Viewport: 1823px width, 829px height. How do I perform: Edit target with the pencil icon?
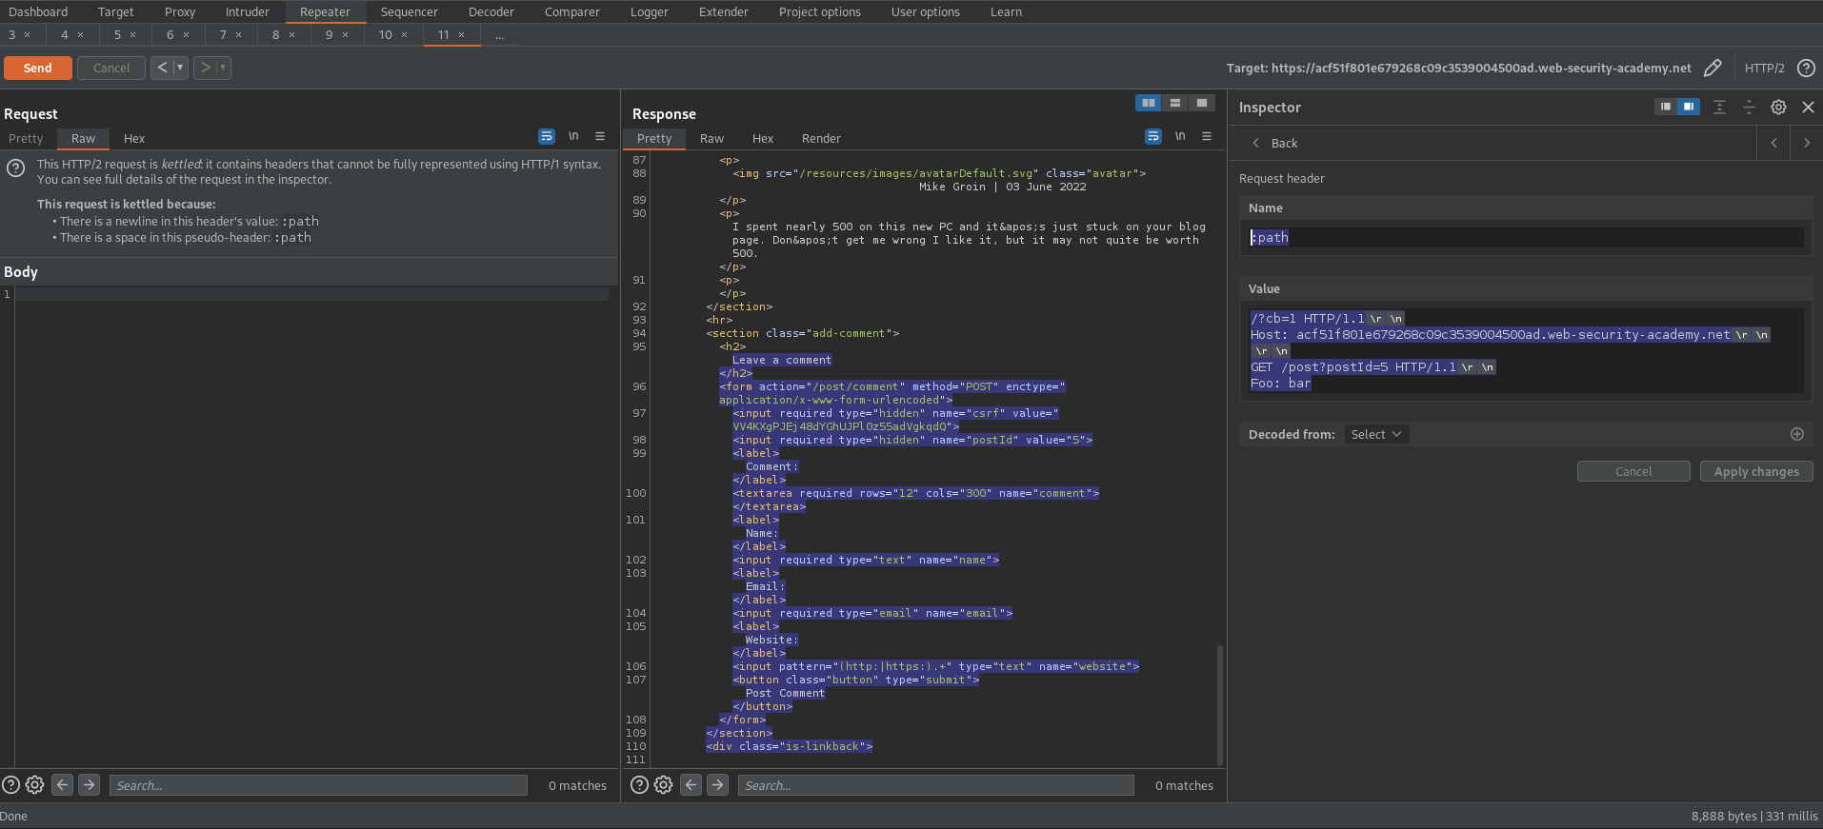(1713, 68)
